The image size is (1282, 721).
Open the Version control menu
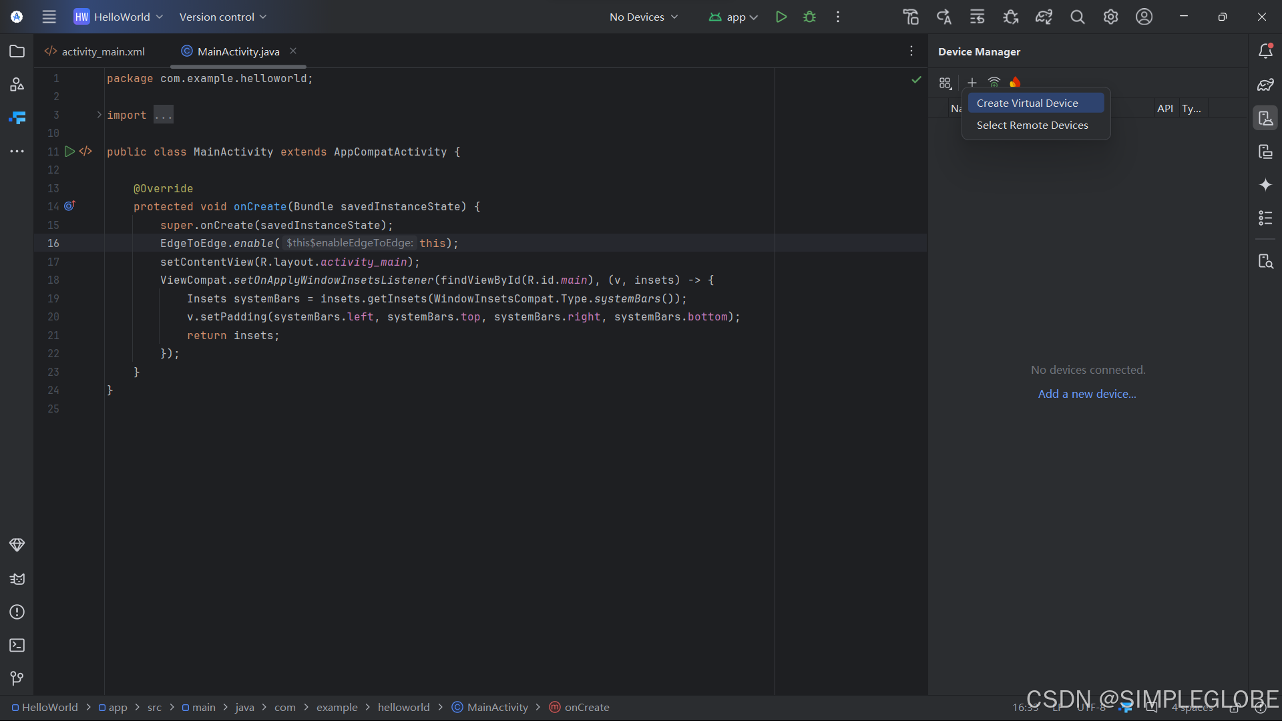pyautogui.click(x=222, y=17)
